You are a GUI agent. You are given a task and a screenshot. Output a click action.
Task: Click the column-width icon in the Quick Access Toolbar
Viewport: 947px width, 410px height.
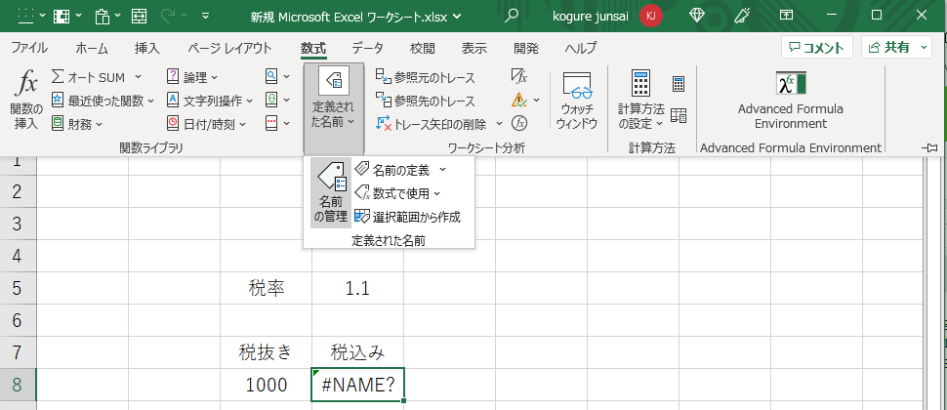click(139, 16)
